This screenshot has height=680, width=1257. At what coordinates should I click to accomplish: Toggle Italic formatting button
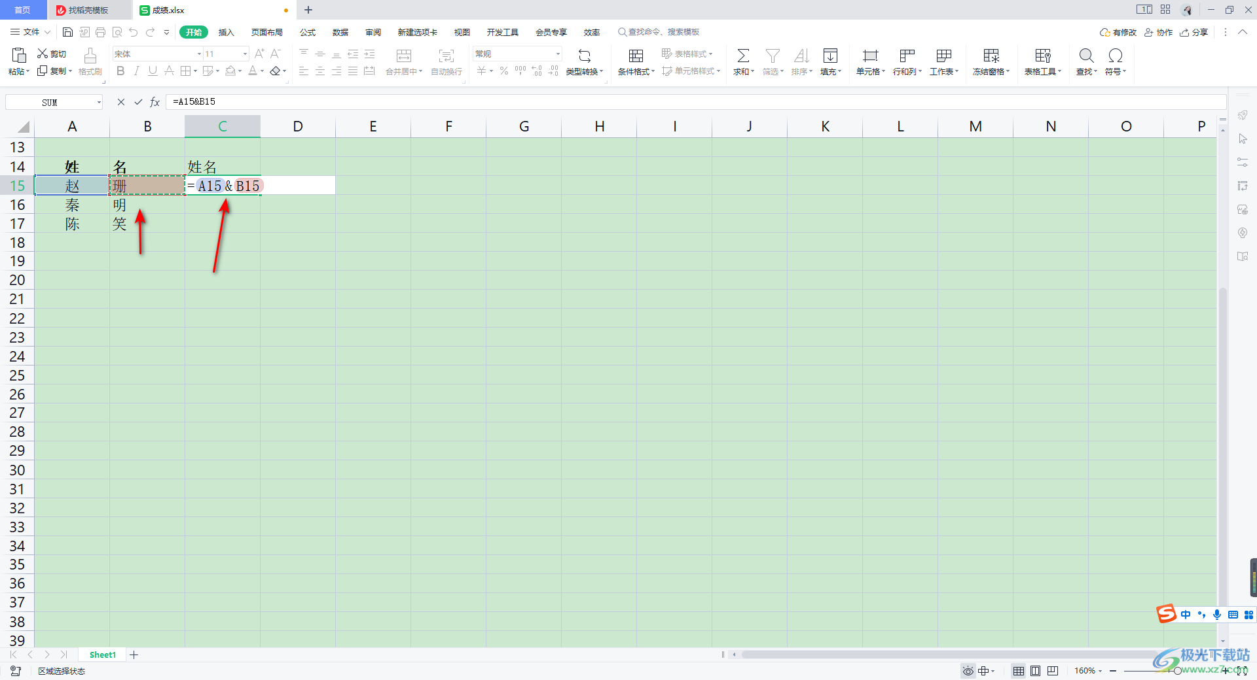(x=136, y=71)
